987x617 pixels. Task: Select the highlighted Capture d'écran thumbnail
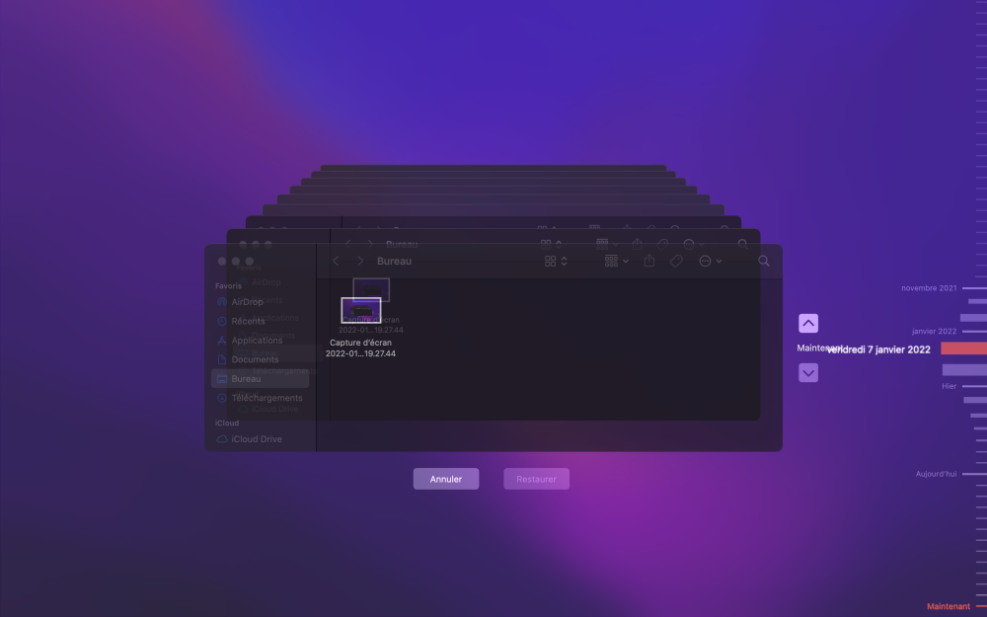361,310
